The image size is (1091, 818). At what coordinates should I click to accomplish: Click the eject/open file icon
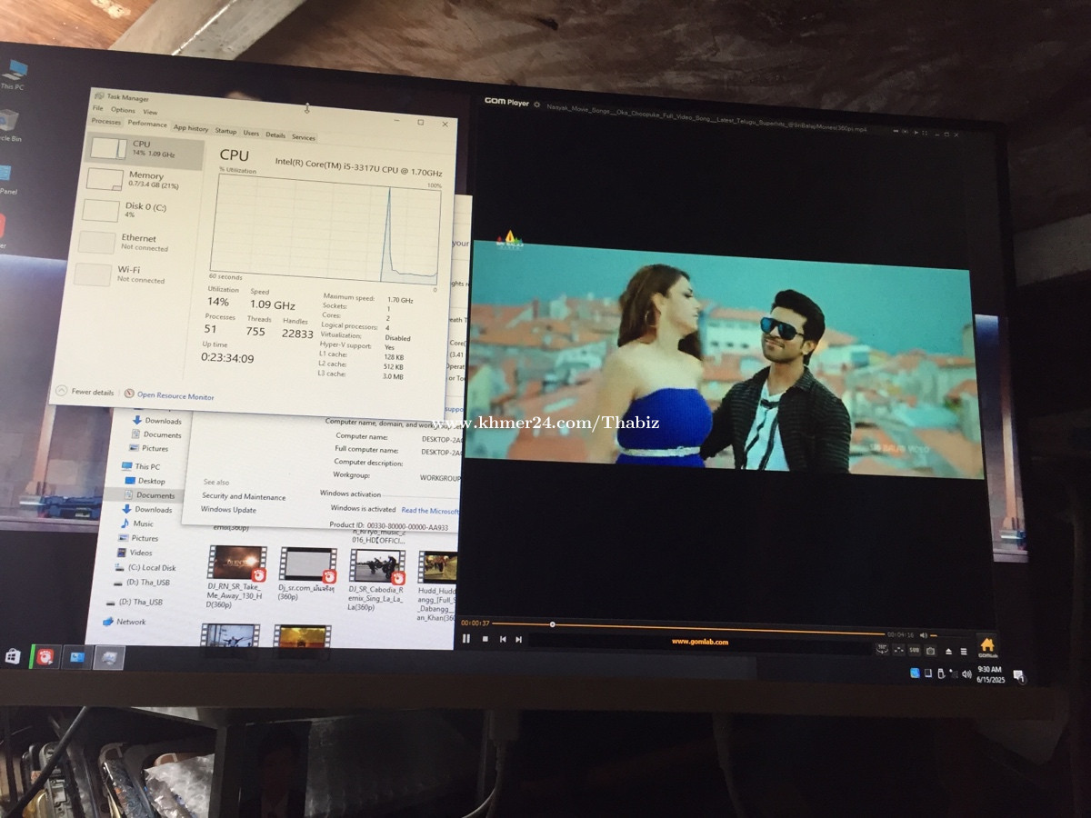click(948, 651)
